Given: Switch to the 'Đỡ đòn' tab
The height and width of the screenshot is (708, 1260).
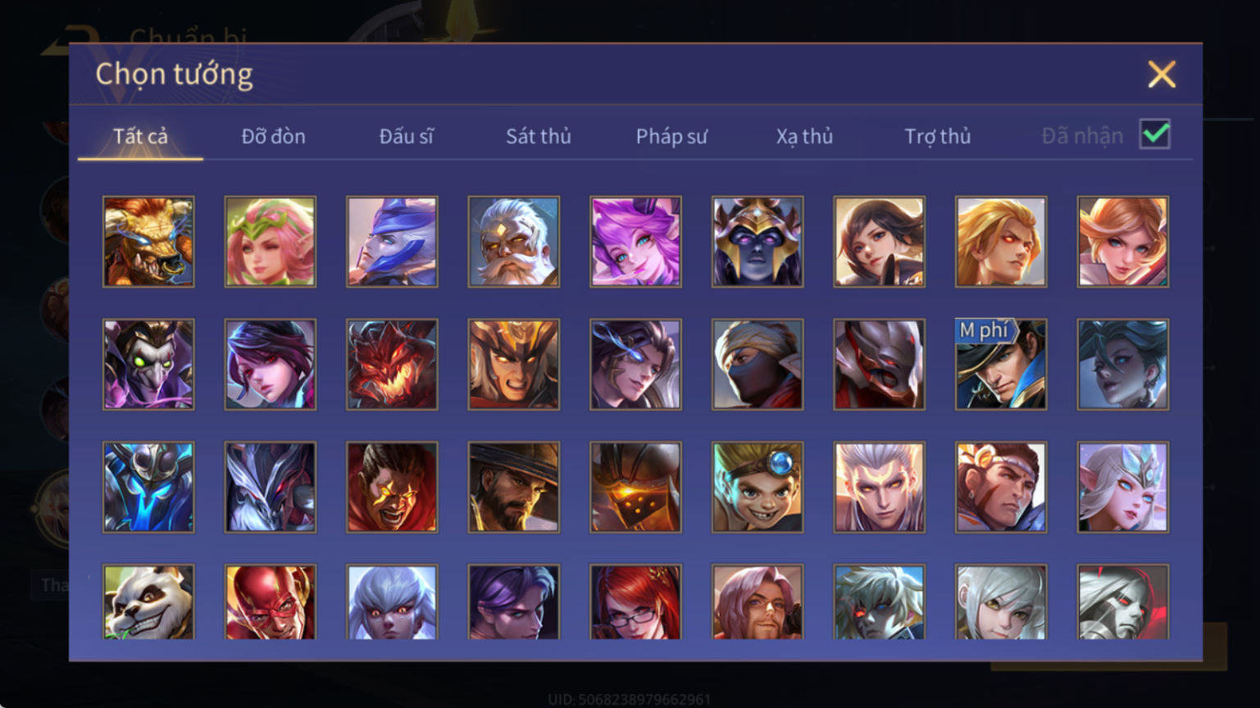Looking at the screenshot, I should (x=273, y=136).
